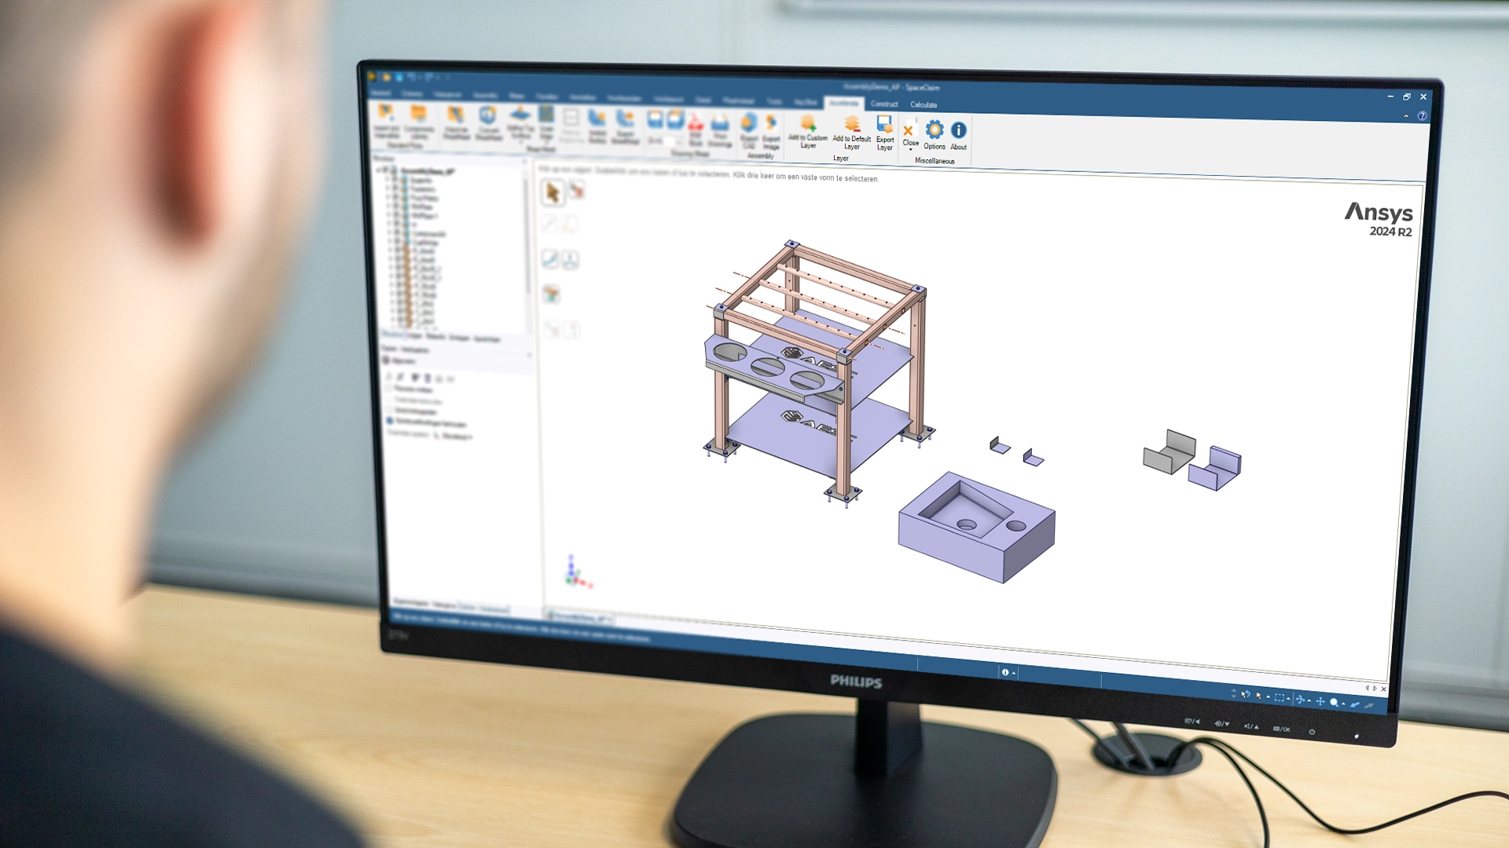Select the arrow Select tool in viewport
Image resolution: width=1509 pixels, height=848 pixels.
point(553,192)
